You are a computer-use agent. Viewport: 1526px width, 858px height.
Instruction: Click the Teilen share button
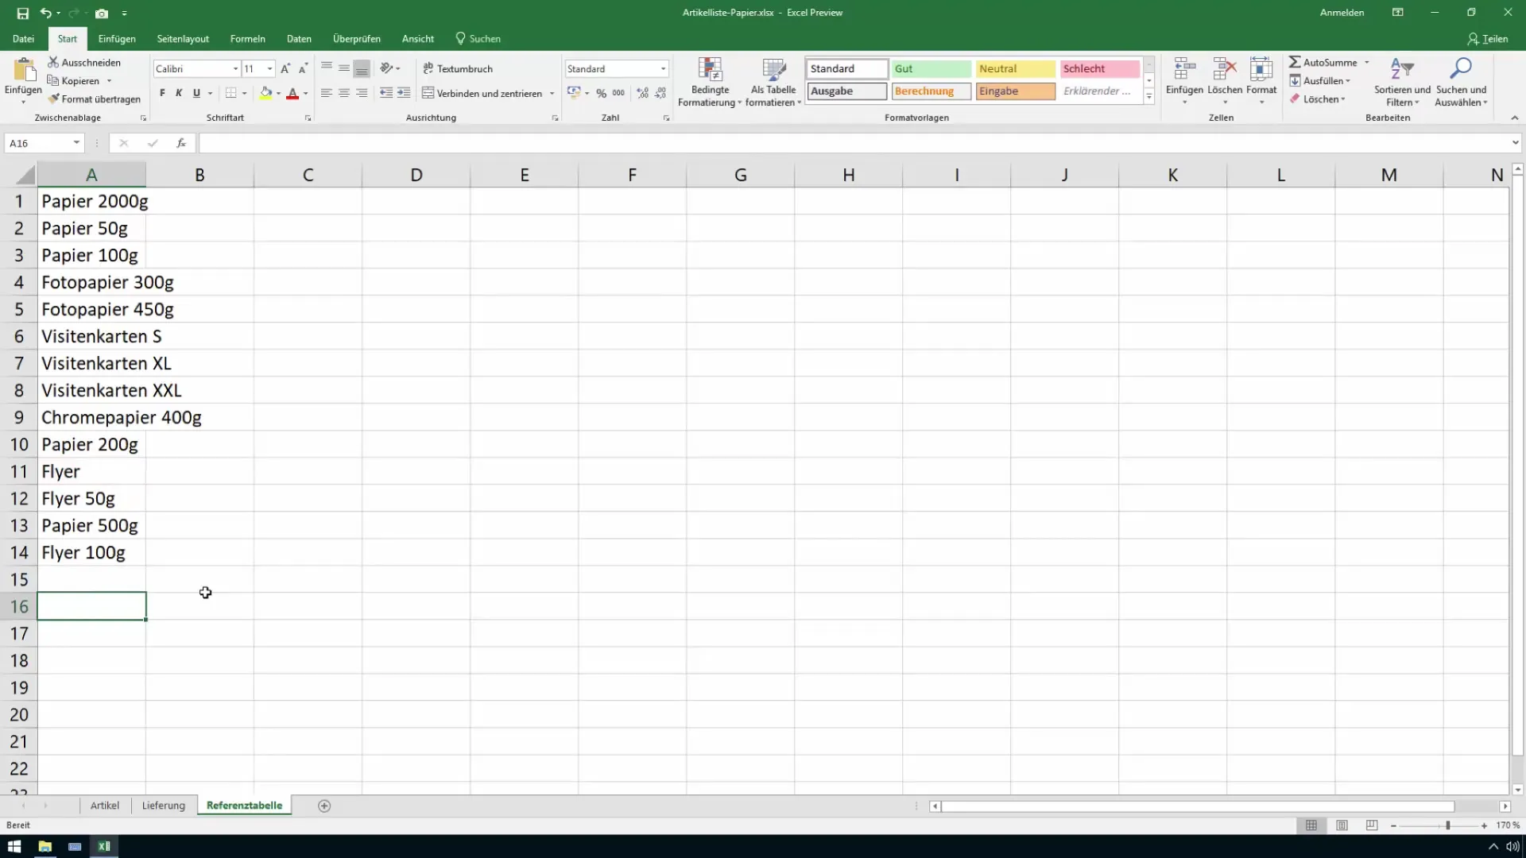[x=1488, y=38]
